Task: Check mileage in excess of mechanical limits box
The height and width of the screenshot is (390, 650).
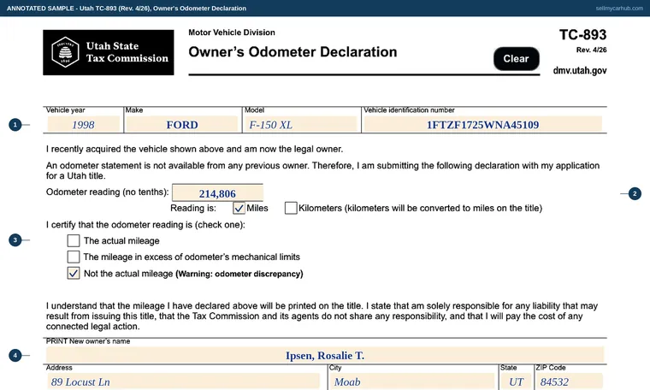Action: point(74,257)
